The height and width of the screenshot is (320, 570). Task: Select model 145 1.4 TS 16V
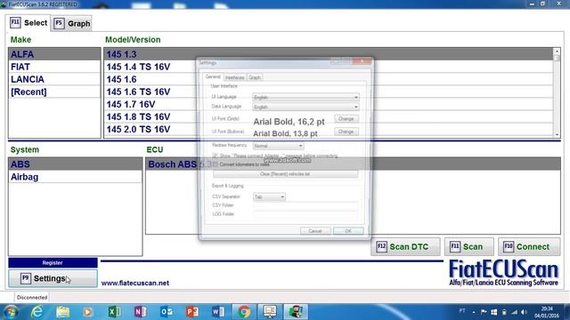pos(329,67)
